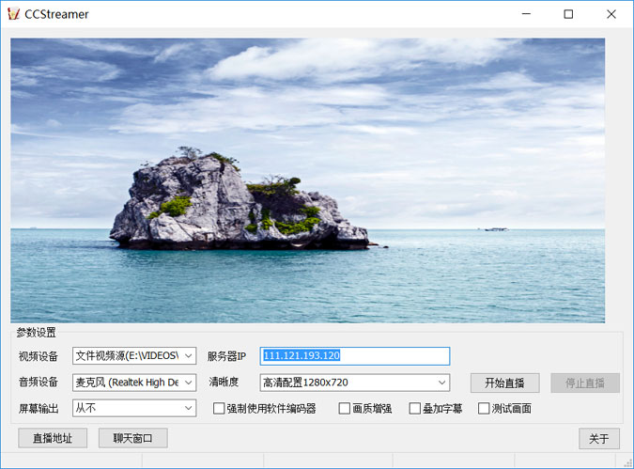Click the resize grip in status bar corner
Image resolution: width=634 pixels, height=469 pixels.
[x=627, y=462]
